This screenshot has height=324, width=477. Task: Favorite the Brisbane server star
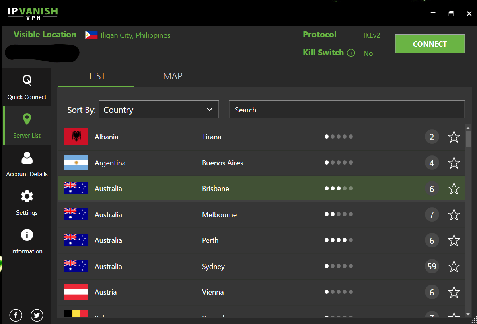pyautogui.click(x=454, y=189)
